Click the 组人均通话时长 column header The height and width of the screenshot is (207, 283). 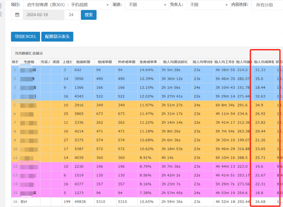(x=175, y=62)
